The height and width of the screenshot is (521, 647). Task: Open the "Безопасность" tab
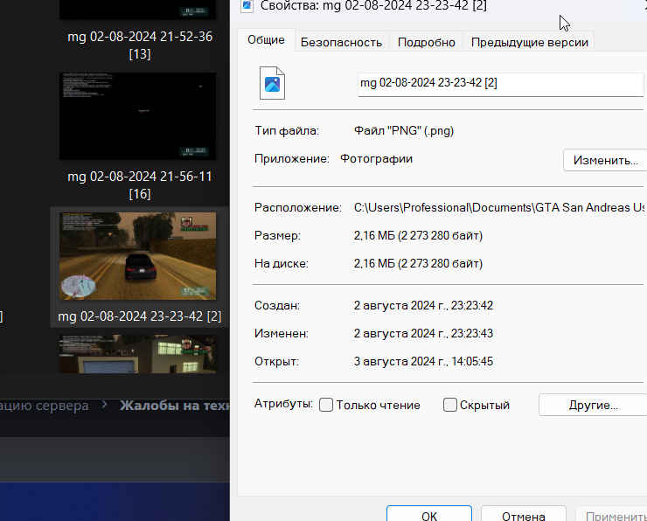point(341,42)
